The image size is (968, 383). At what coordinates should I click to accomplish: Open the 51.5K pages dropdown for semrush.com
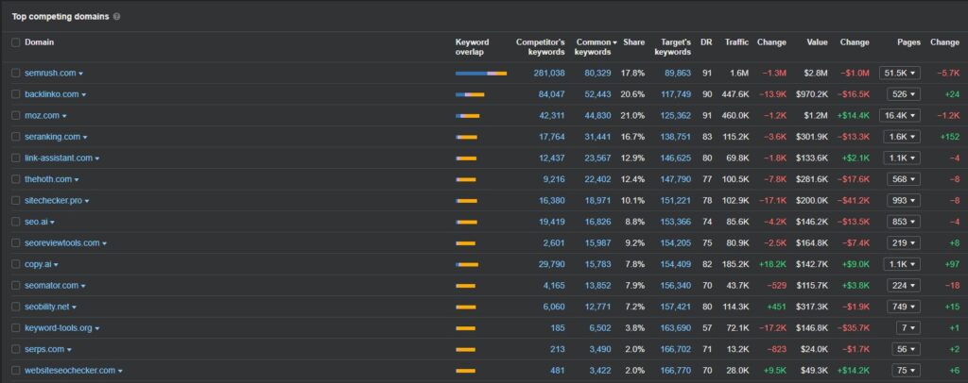[x=900, y=73]
